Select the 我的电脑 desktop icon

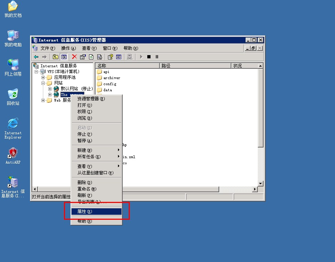pyautogui.click(x=13, y=39)
